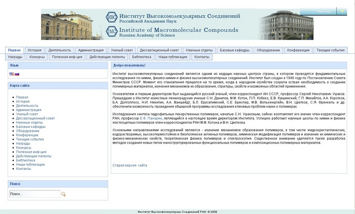Expand the Welcome panel arrow
The image size is (355, 214).
[x=342, y=11]
